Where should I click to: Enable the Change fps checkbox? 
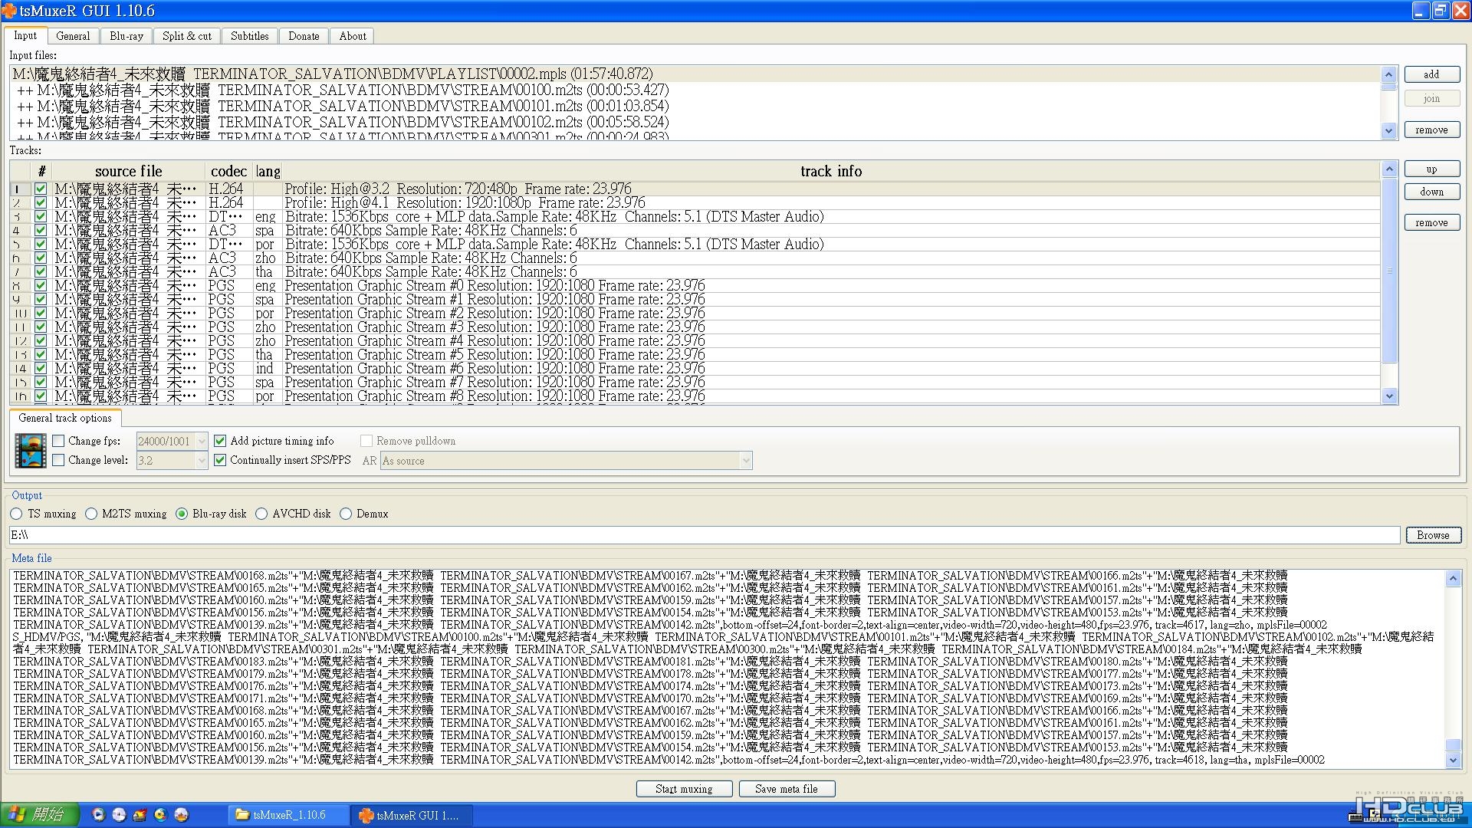58,441
